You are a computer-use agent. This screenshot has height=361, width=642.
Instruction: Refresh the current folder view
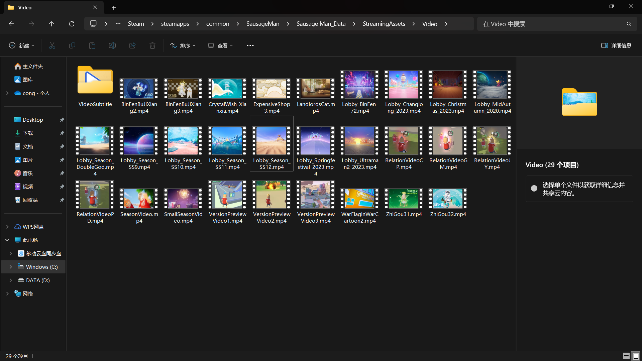click(72, 24)
